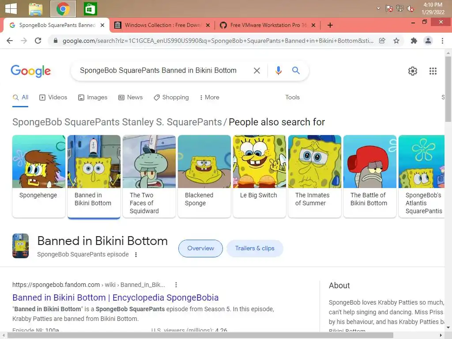Select the Trailers & clips chip
The height and width of the screenshot is (339, 452).
tap(255, 249)
